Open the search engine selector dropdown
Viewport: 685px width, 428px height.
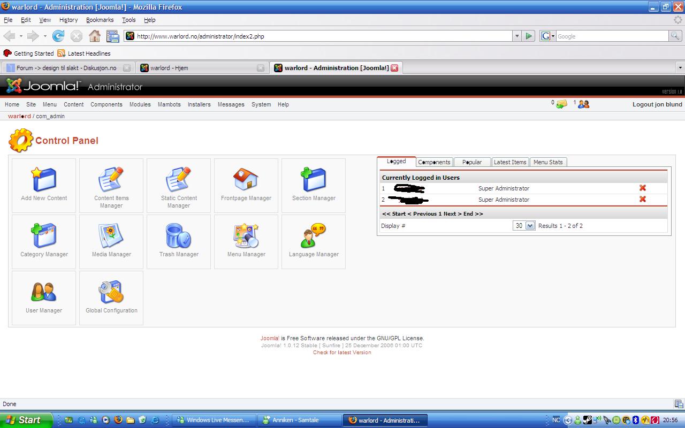(x=548, y=36)
